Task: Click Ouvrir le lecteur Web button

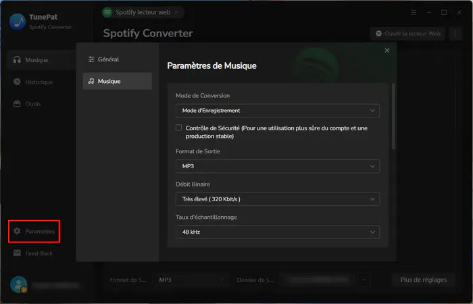Action: pos(408,34)
